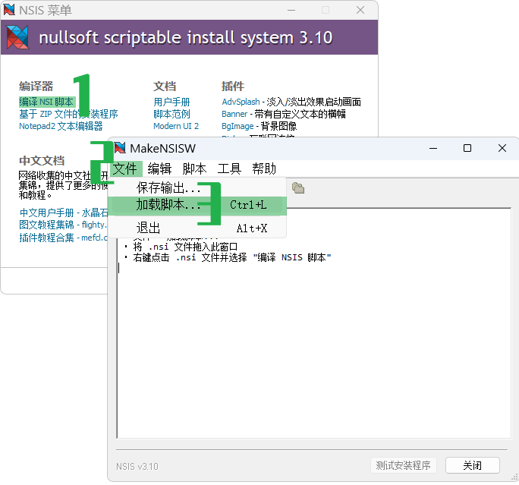Open the 编辑 menu in MakeNSISW
Image resolution: width=519 pixels, height=485 pixels.
coord(159,168)
